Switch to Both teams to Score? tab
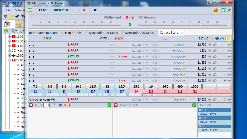This screenshot has width=247, height=139. tap(44, 33)
